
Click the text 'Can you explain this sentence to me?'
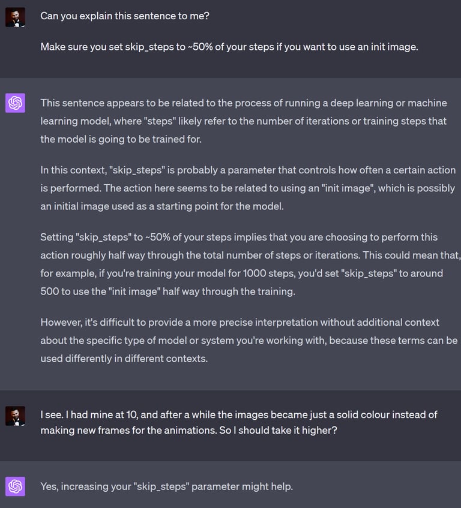click(x=125, y=16)
